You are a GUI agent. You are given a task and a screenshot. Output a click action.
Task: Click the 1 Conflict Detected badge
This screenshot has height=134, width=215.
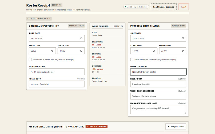(97, 127)
